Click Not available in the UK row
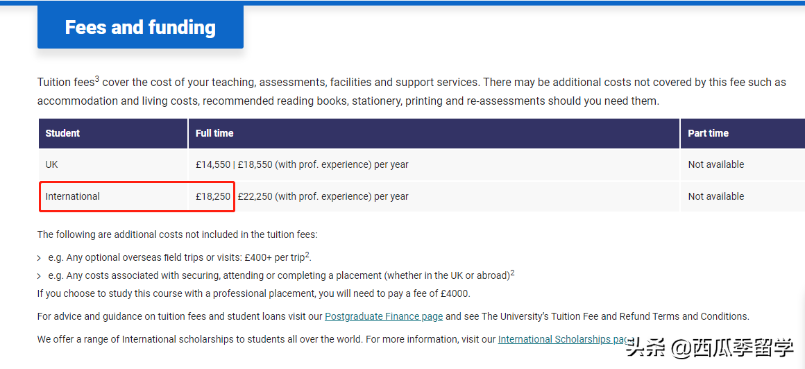 (715, 164)
